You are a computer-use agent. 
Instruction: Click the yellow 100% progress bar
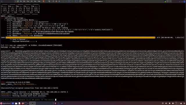(x=81, y=38)
